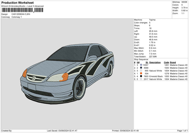Click the Brand column header
The image size is (189, 133).
point(173,62)
